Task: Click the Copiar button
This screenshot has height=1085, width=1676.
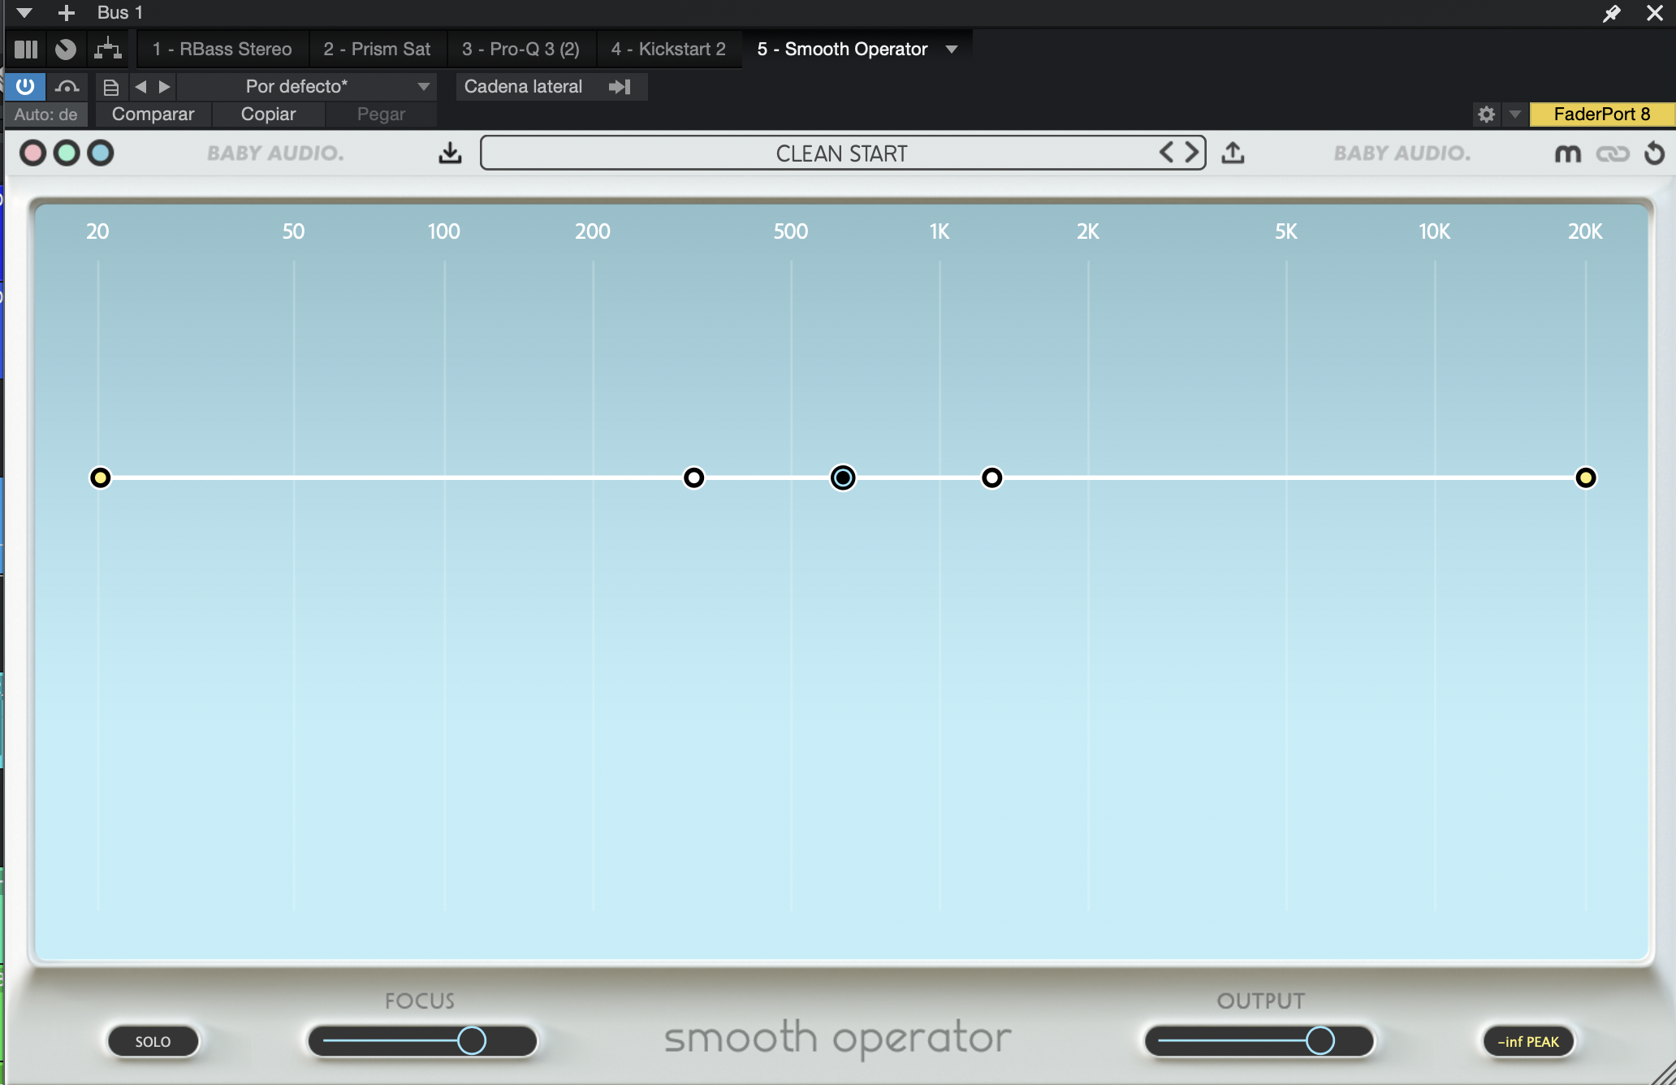Action: (x=268, y=115)
